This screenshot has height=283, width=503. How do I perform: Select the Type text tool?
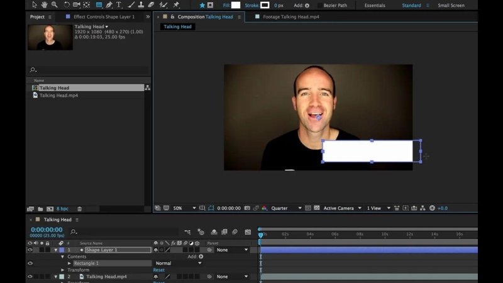(x=119, y=5)
